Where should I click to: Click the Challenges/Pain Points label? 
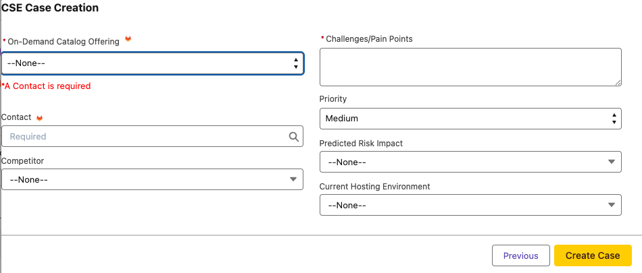coord(369,39)
